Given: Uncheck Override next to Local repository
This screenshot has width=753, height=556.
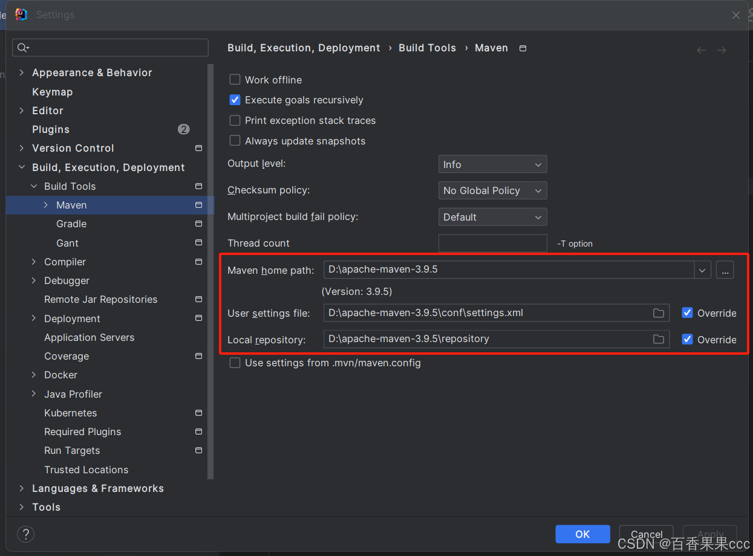Looking at the screenshot, I should click(x=687, y=339).
